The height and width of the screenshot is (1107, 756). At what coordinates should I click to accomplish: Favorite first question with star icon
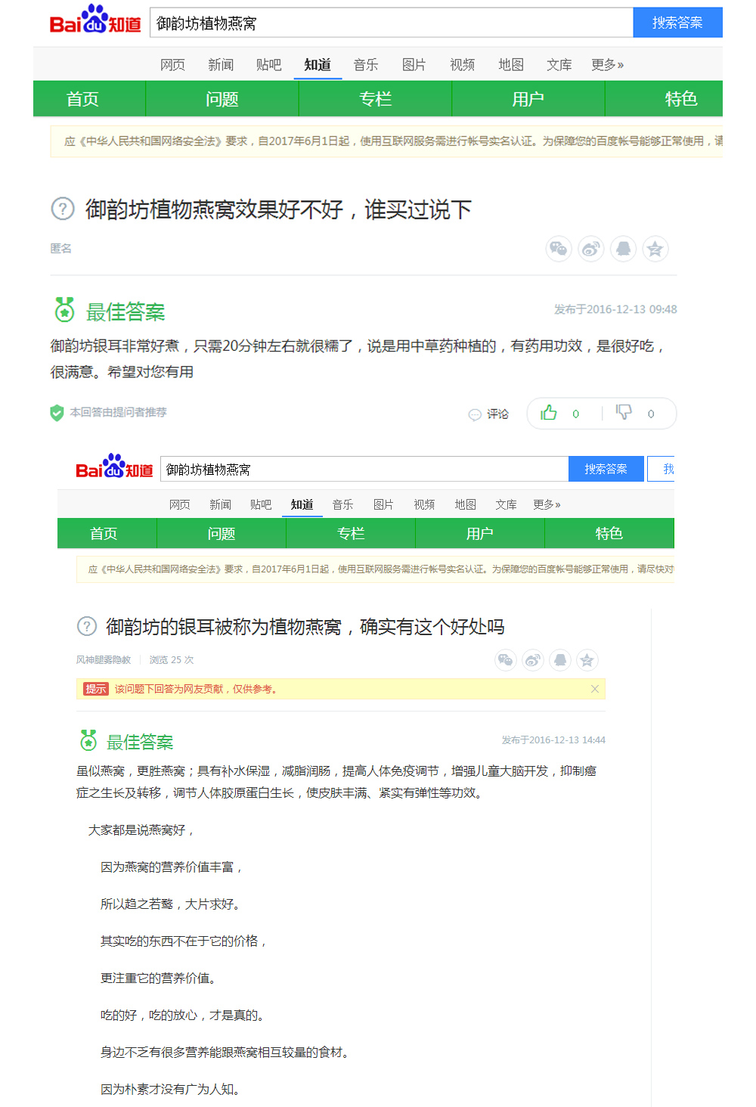(655, 249)
